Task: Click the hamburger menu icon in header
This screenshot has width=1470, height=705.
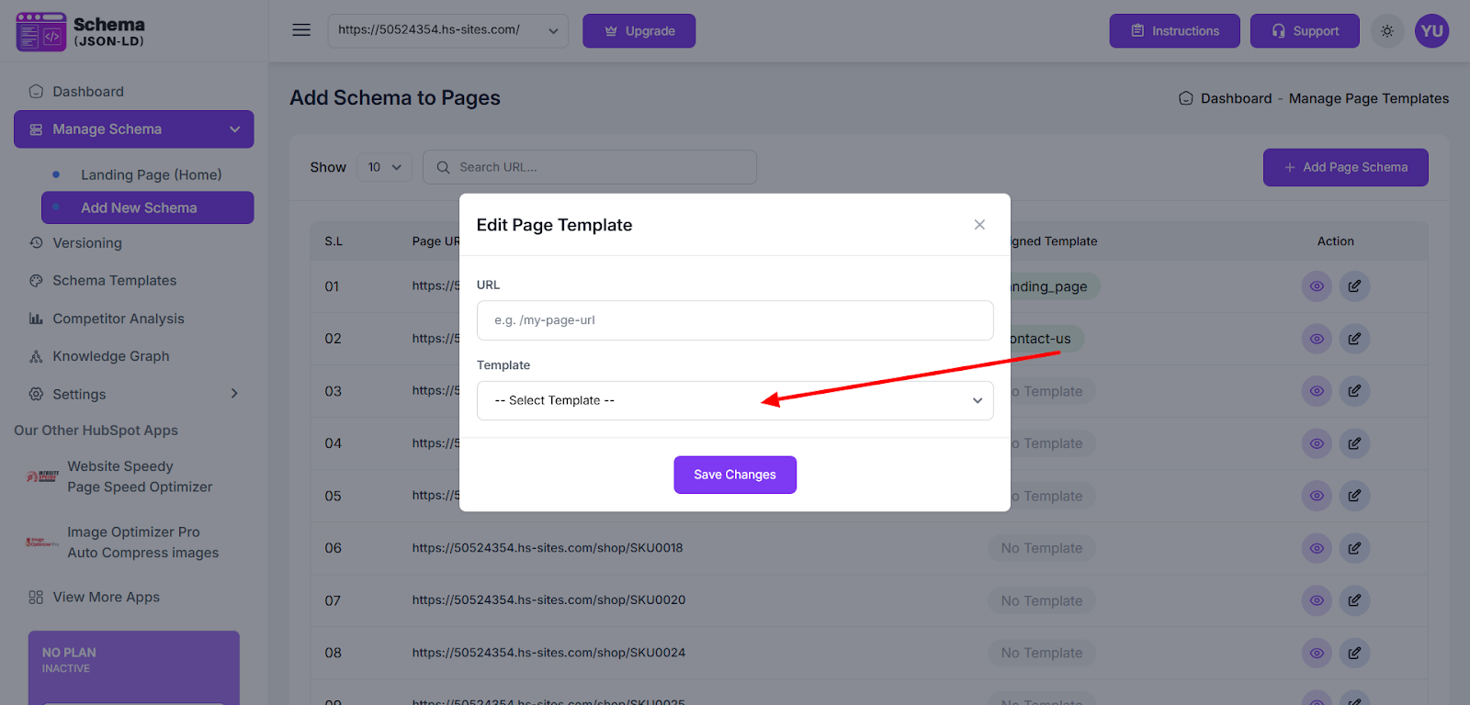Action: pos(301,30)
